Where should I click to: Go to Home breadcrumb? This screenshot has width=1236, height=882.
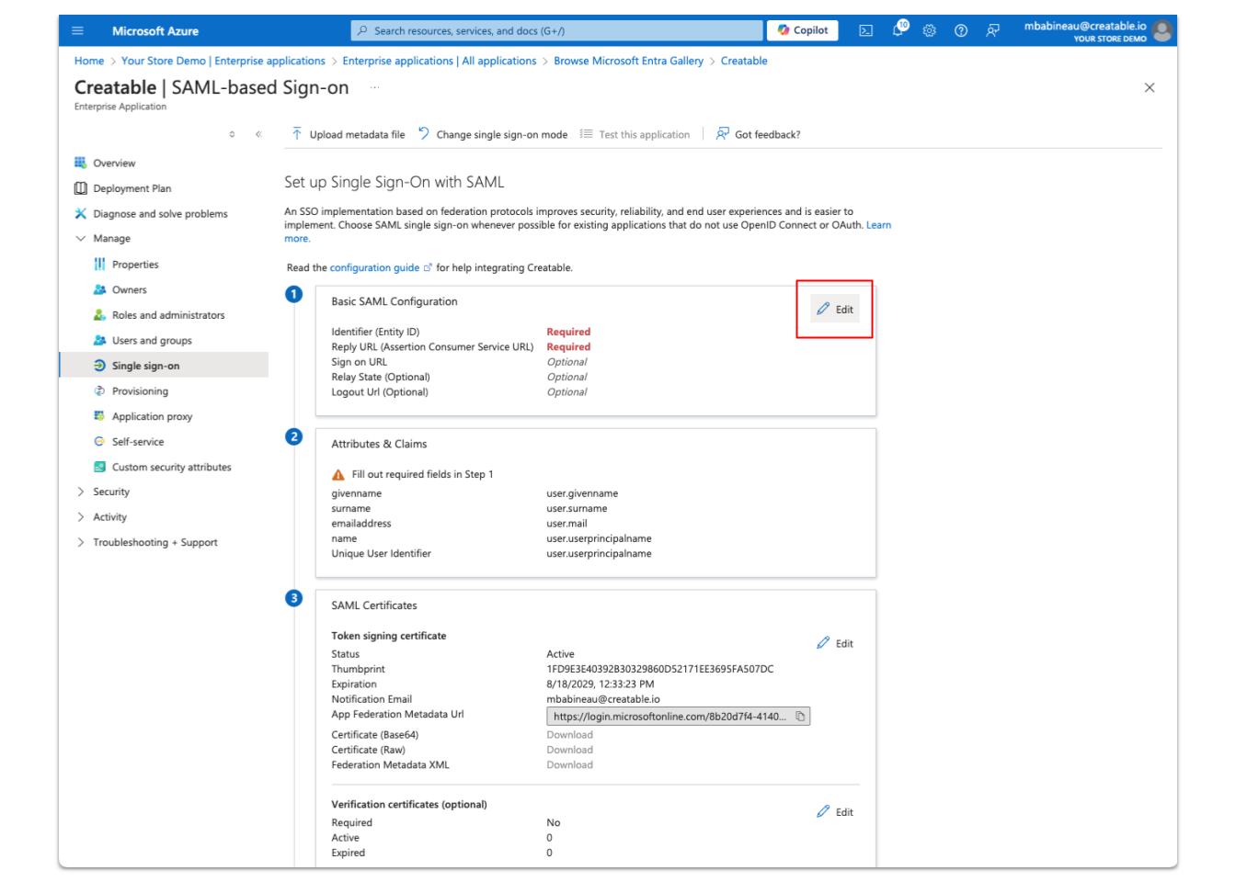pos(89,61)
